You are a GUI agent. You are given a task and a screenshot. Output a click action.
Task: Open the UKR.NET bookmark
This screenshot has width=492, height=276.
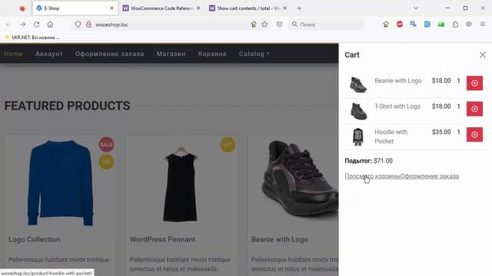click(32, 38)
